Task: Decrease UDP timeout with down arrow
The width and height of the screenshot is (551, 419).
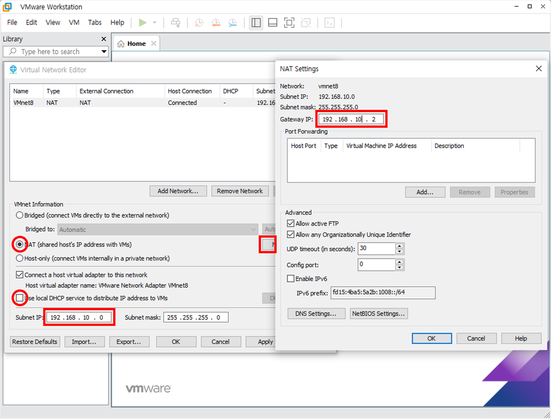Action: (399, 251)
